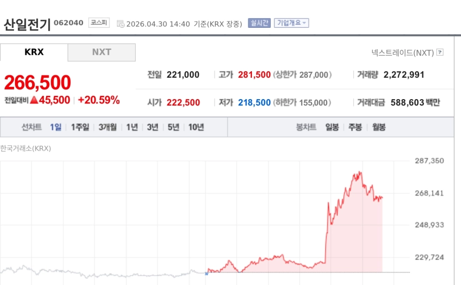Select the 1일 line chart period
Image resolution: width=461 pixels, height=285 pixels.
pyautogui.click(x=56, y=127)
